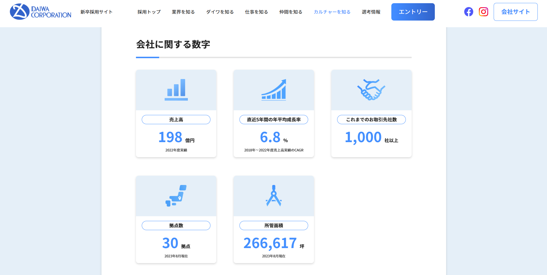Screen dimensions: 547x275
Task: Open the Facebook page icon
Action: point(468,12)
